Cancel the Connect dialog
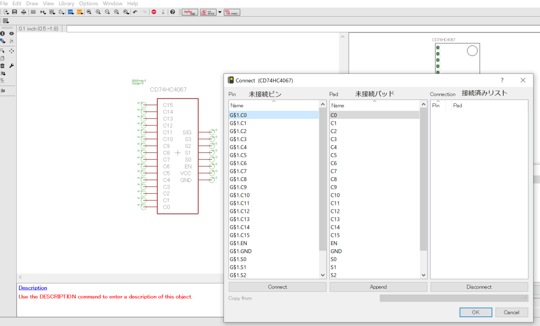Screen dimensions: 540x326 512,312
